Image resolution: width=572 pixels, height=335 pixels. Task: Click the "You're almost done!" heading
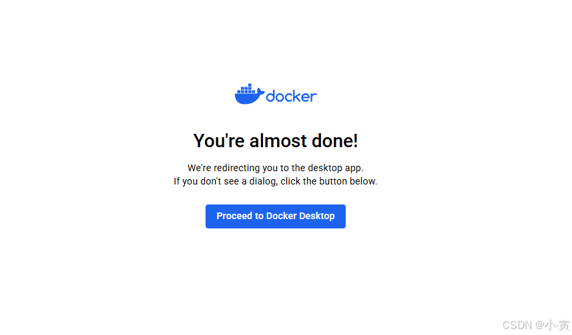[x=276, y=141]
